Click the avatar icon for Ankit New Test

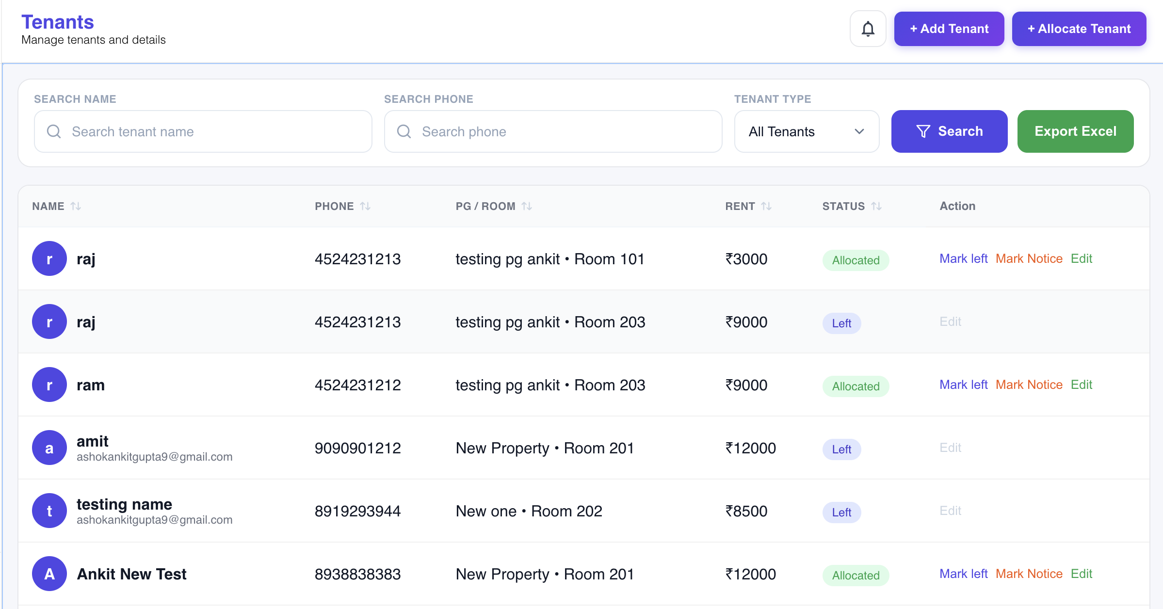click(x=49, y=574)
